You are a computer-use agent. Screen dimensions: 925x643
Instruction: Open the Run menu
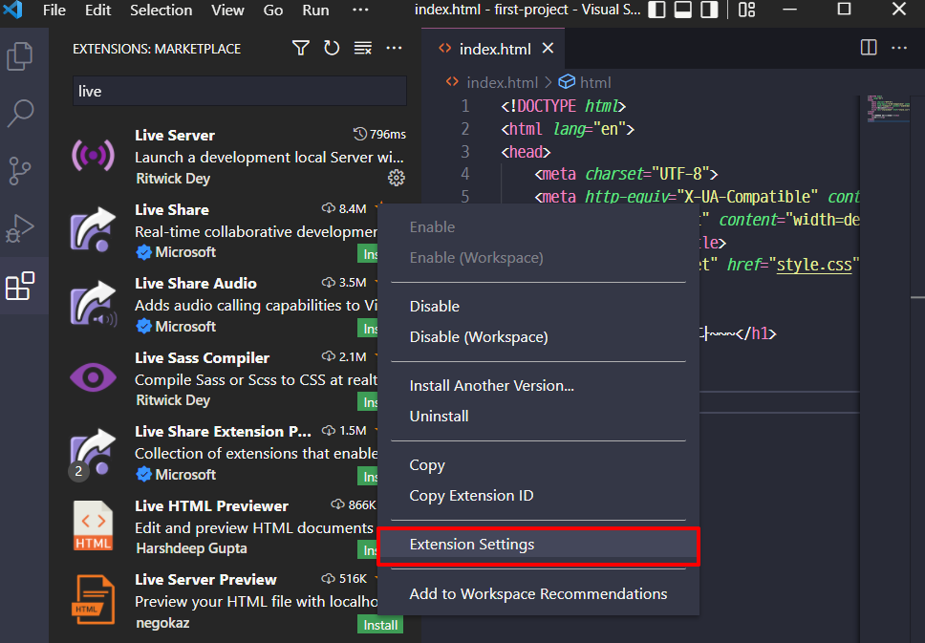(315, 10)
